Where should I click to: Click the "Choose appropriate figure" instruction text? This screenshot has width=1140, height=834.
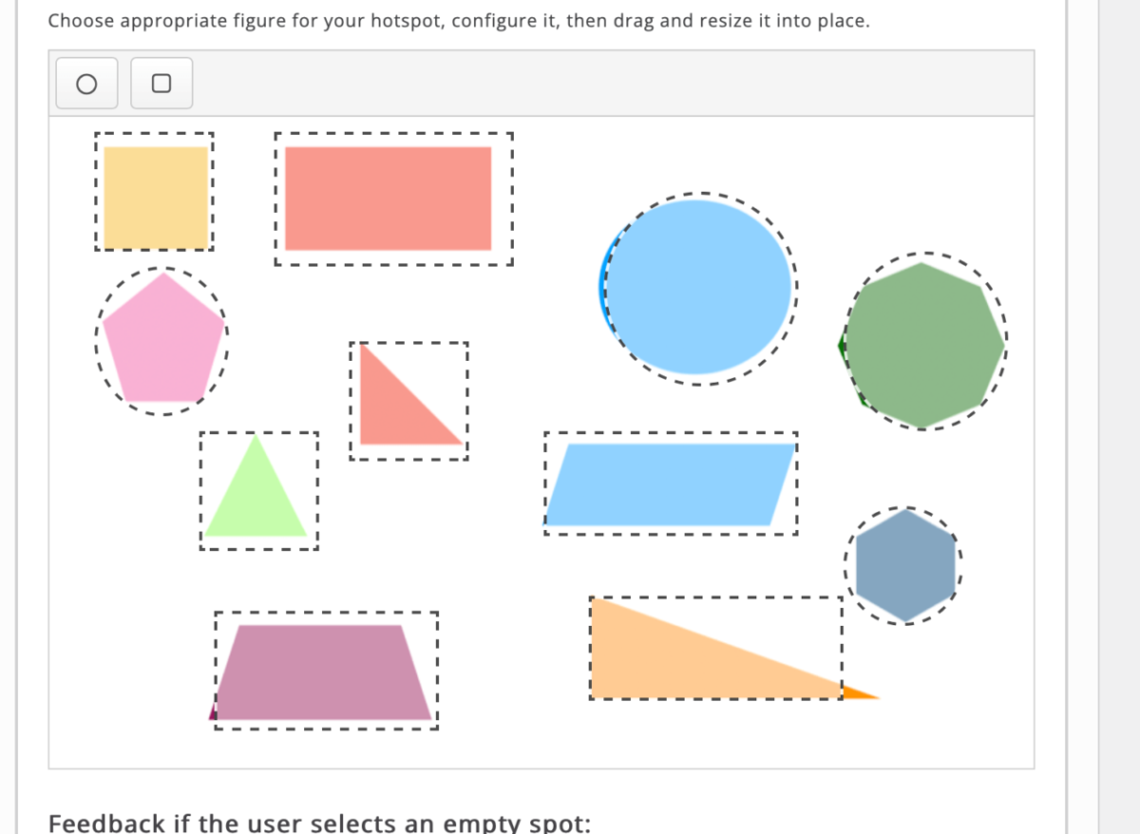[x=458, y=20]
